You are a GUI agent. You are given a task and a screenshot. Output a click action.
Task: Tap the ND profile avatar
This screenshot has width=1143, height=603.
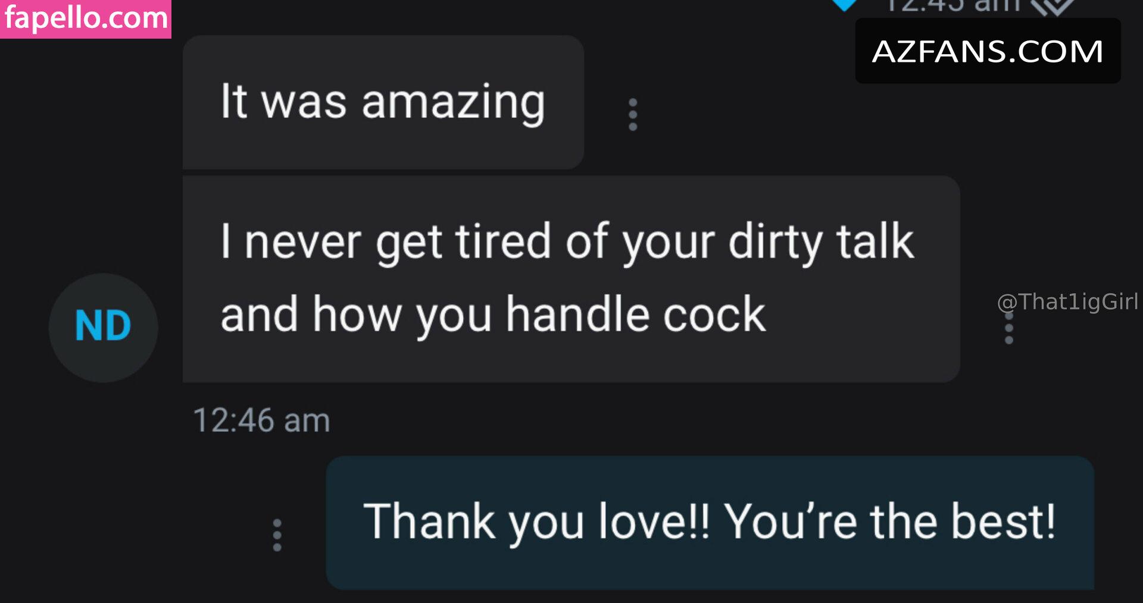coord(103,327)
